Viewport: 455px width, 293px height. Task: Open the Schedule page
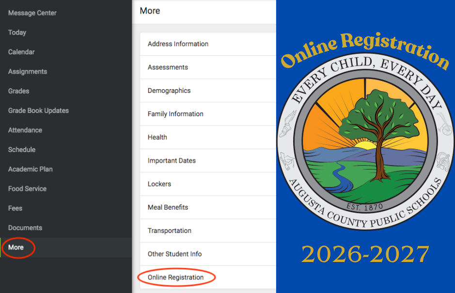22,149
